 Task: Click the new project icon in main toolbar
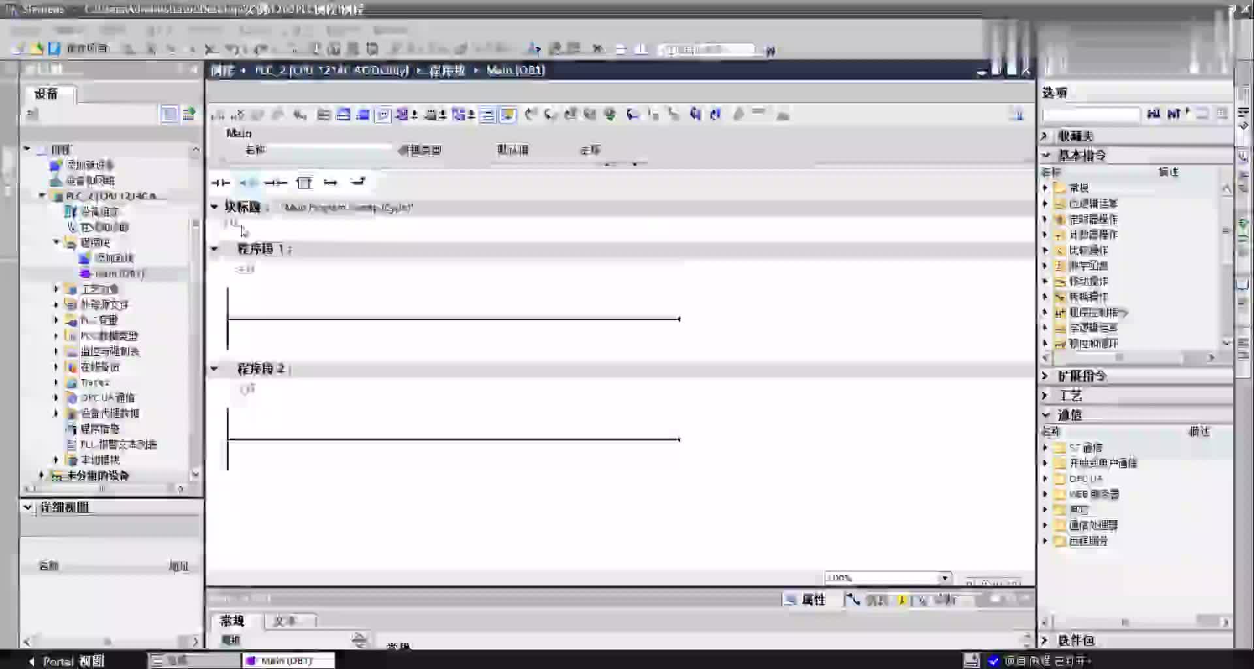coord(19,49)
